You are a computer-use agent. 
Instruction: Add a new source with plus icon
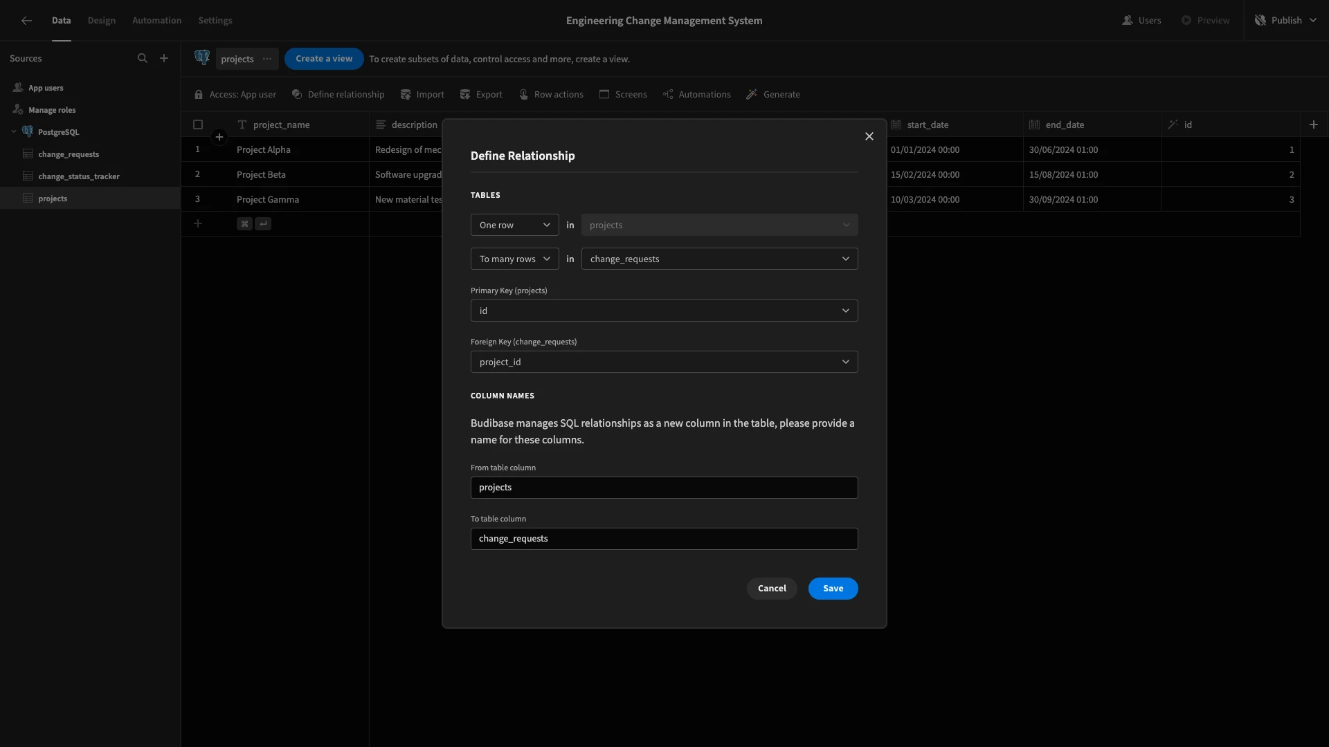tap(164, 59)
